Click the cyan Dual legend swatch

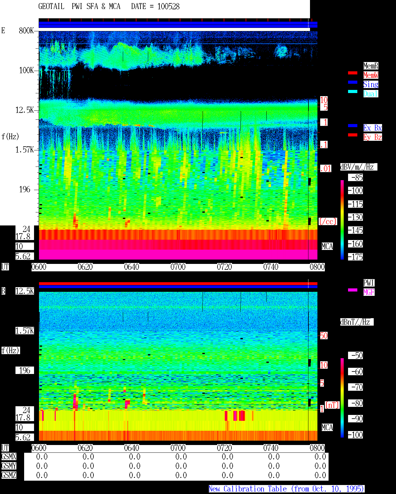click(x=353, y=91)
